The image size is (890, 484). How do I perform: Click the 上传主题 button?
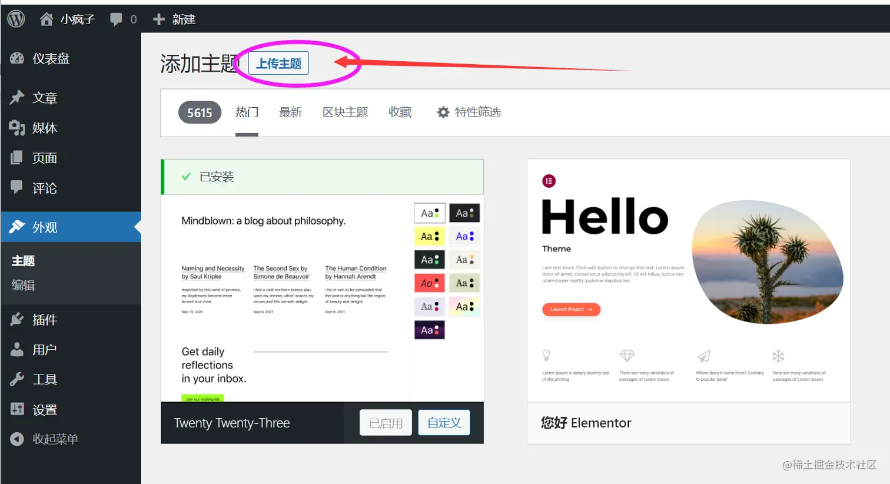point(278,64)
